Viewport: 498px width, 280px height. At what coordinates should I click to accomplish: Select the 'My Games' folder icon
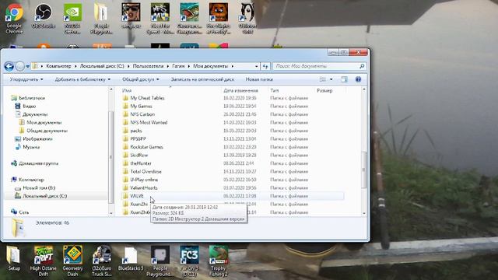coord(125,106)
